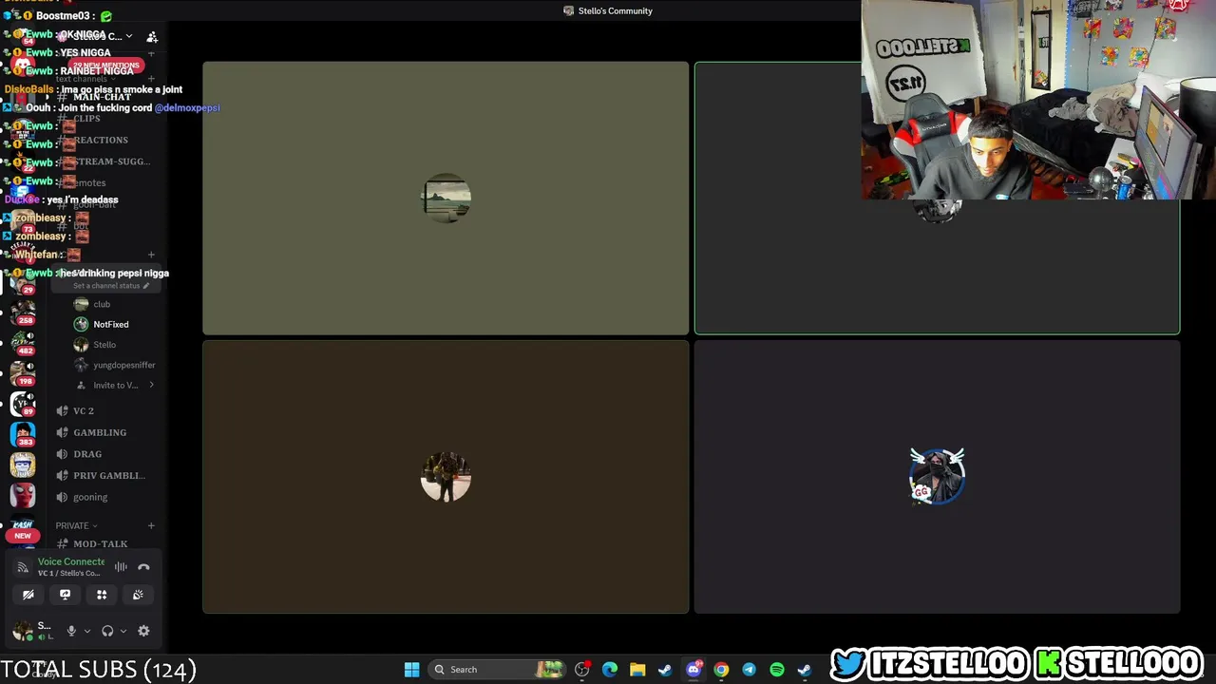This screenshot has height=684, width=1216.
Task: Focus the green-outlined speaking participant tile
Action: click(x=937, y=199)
